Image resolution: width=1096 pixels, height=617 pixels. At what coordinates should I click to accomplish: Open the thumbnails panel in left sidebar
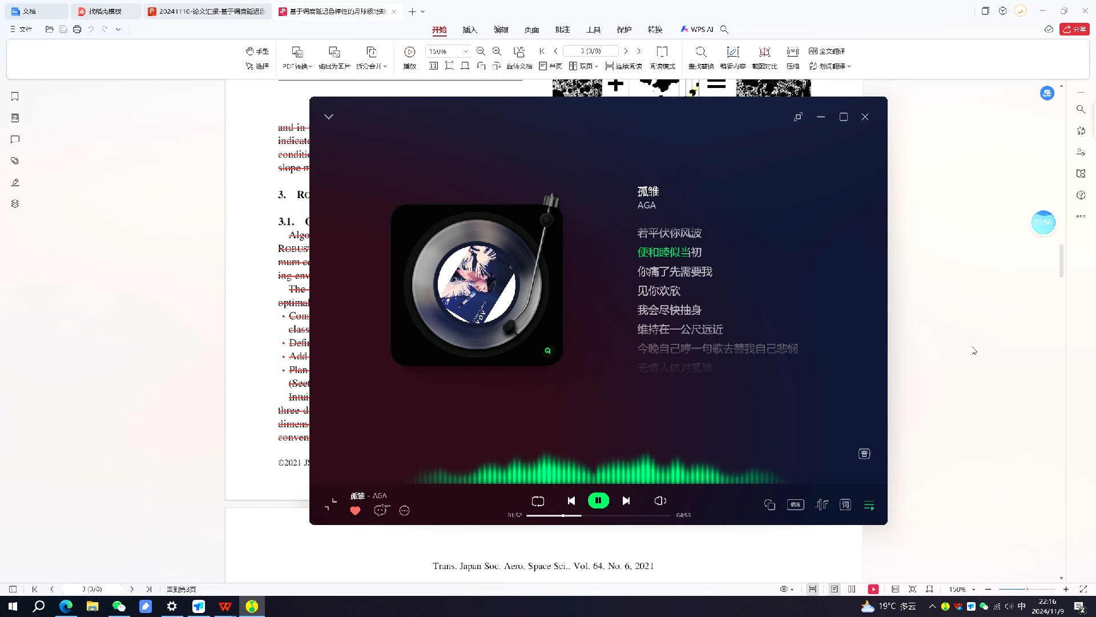click(x=15, y=118)
